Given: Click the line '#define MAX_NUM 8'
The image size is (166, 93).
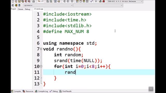Looking at the screenshot, I should point(66,32).
